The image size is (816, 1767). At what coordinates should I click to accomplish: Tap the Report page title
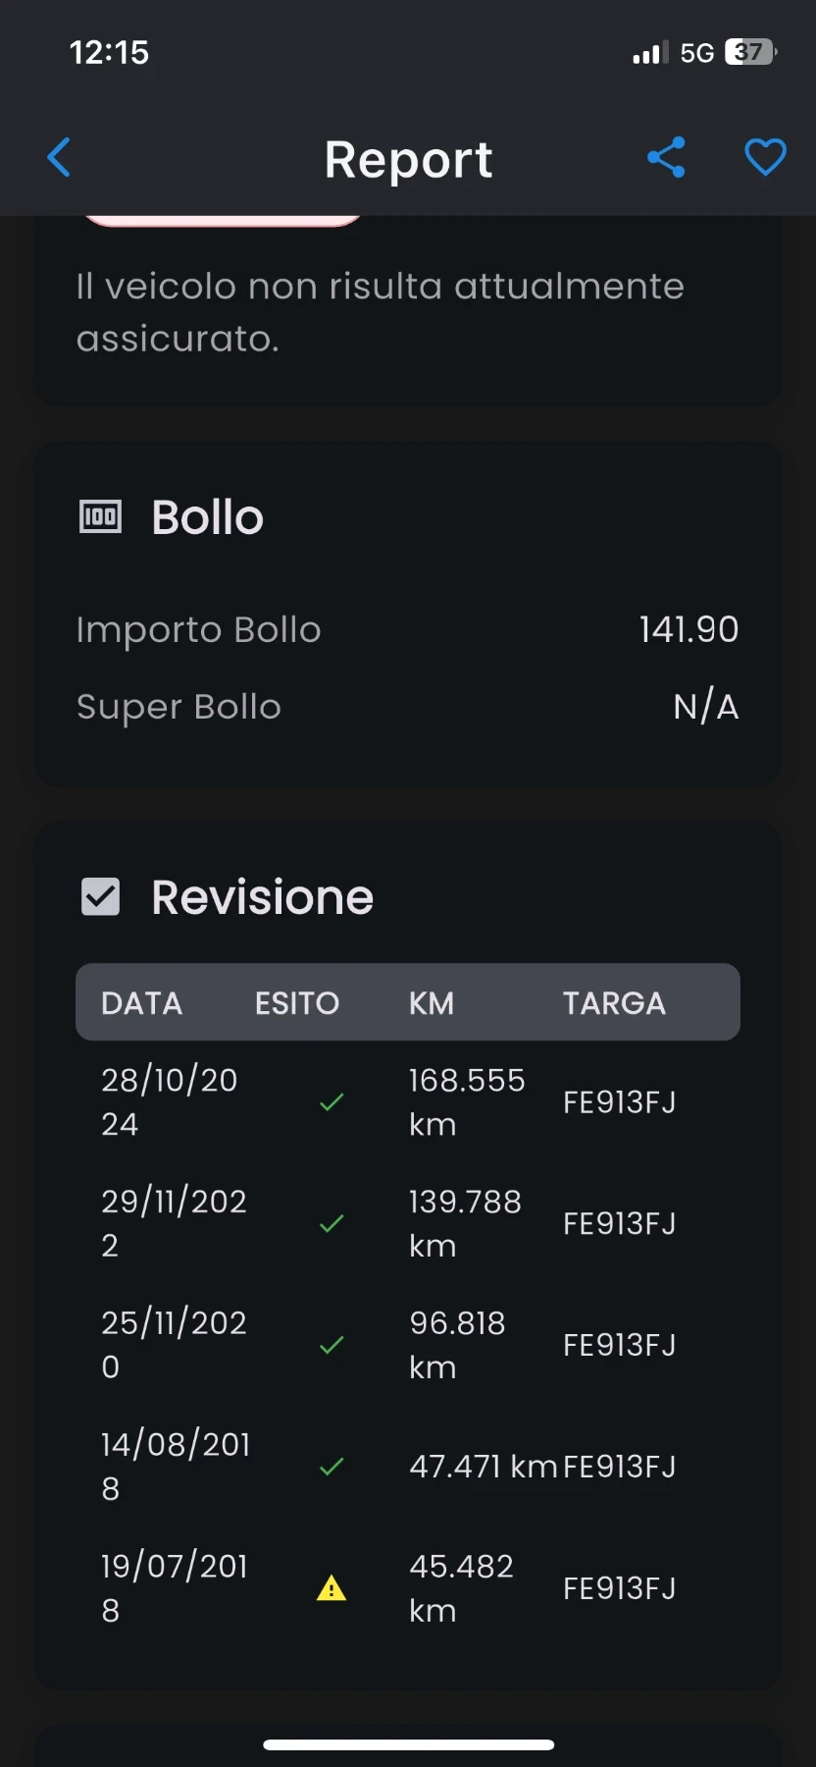pyautogui.click(x=408, y=159)
